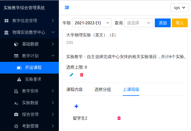
Task: Click the 报告管理 briefcase icon
Action: pos(16,114)
